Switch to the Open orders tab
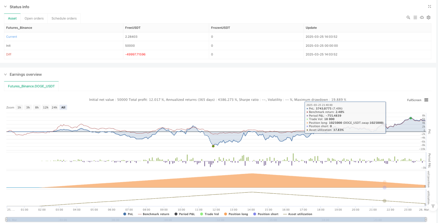The image size is (438, 223). click(x=34, y=18)
